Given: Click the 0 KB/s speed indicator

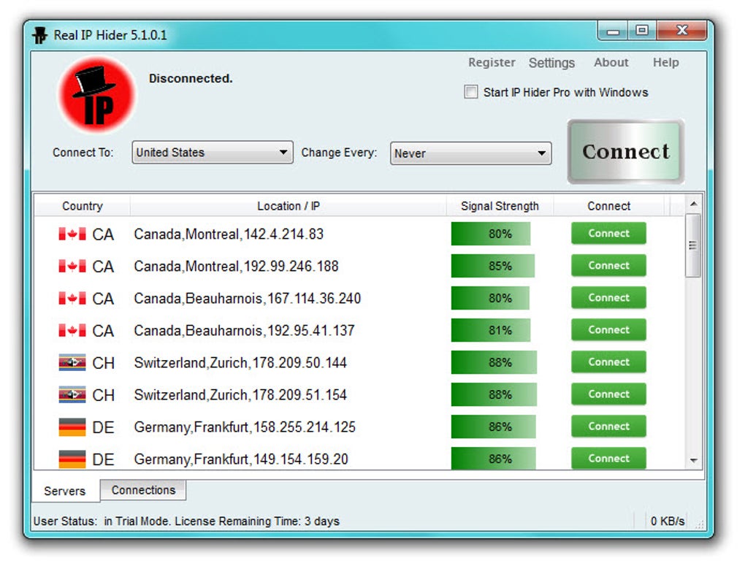Looking at the screenshot, I should [x=668, y=521].
